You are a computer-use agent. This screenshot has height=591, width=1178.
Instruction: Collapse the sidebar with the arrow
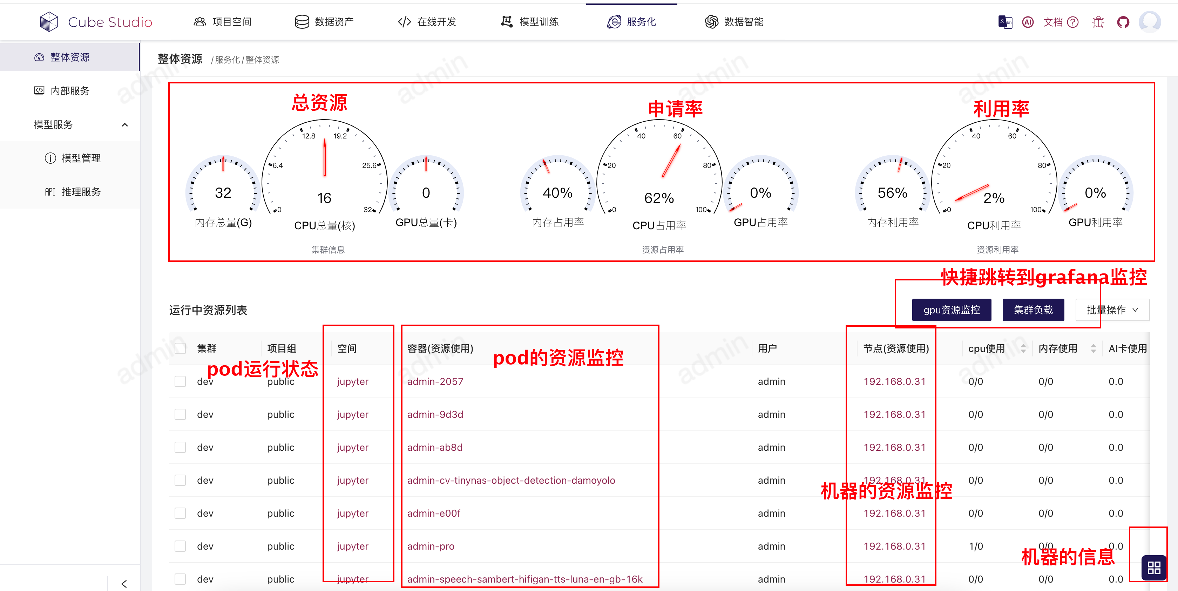[x=124, y=583]
